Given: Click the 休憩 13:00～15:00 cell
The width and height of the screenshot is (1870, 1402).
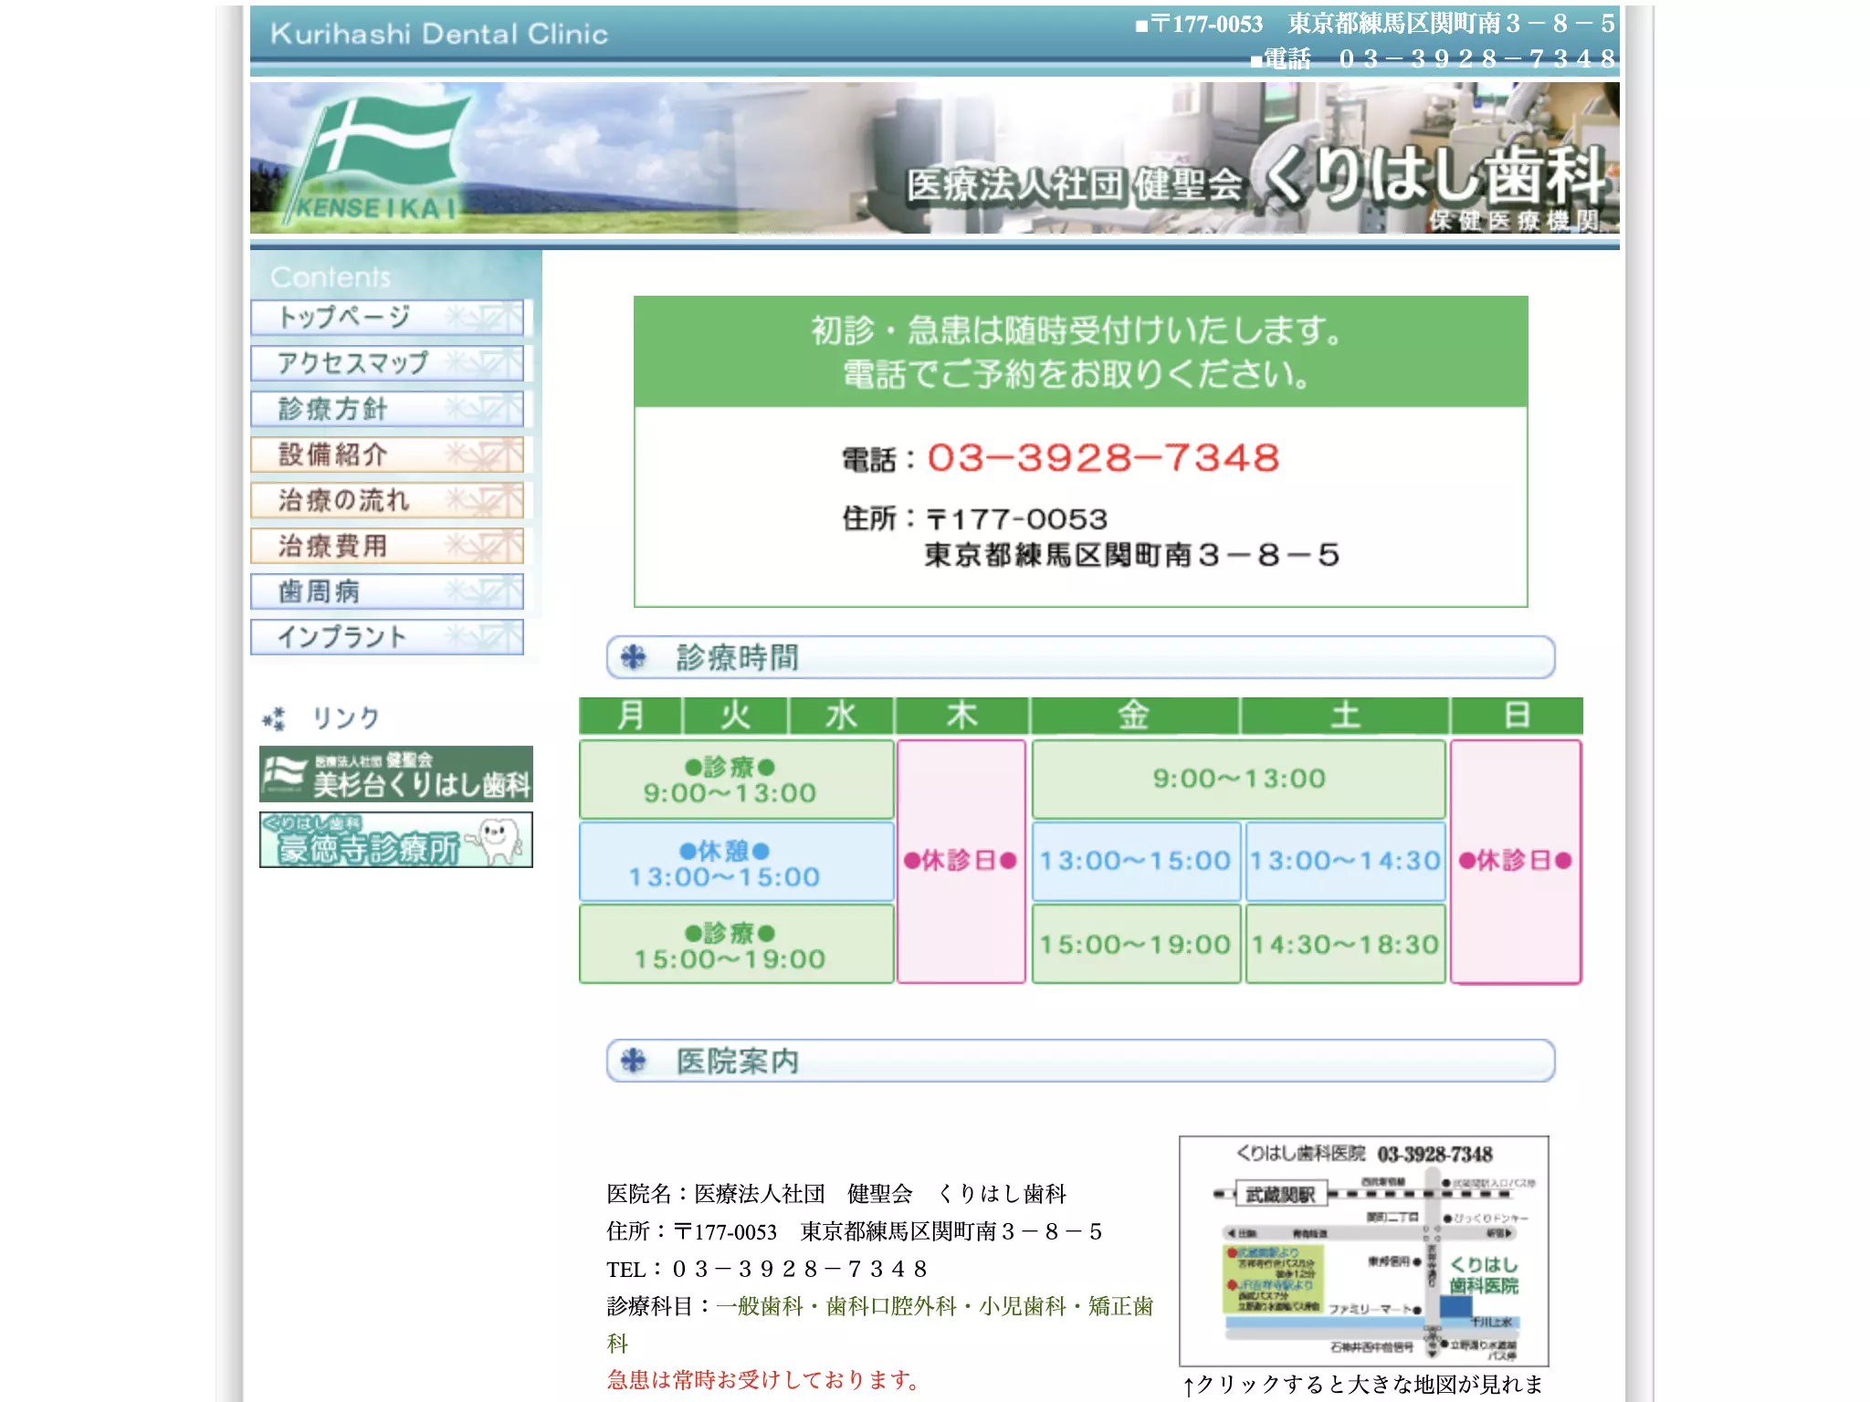Looking at the screenshot, I should 736,863.
